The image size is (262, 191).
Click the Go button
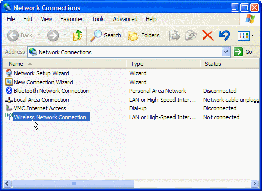[243, 52]
